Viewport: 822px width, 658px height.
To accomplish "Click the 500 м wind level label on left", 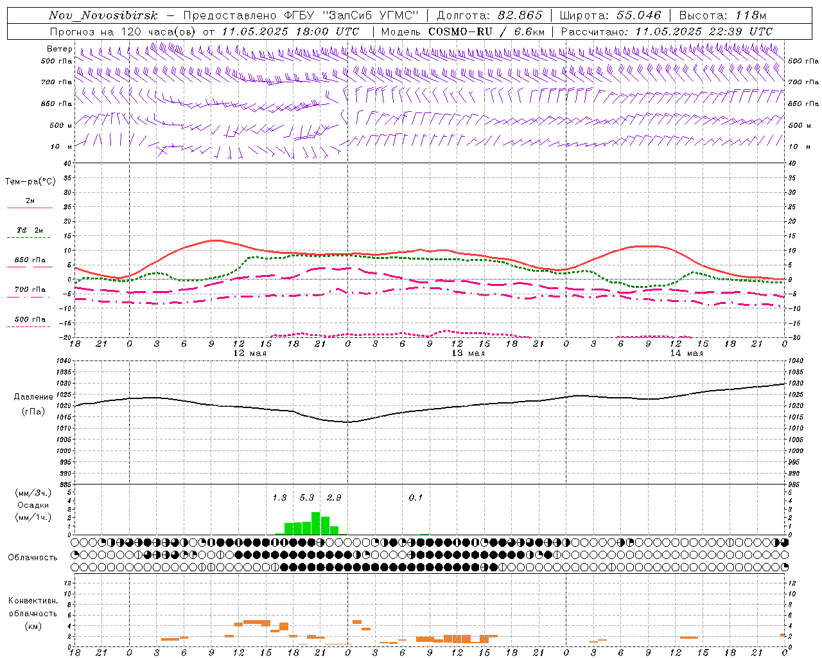I will [60, 125].
